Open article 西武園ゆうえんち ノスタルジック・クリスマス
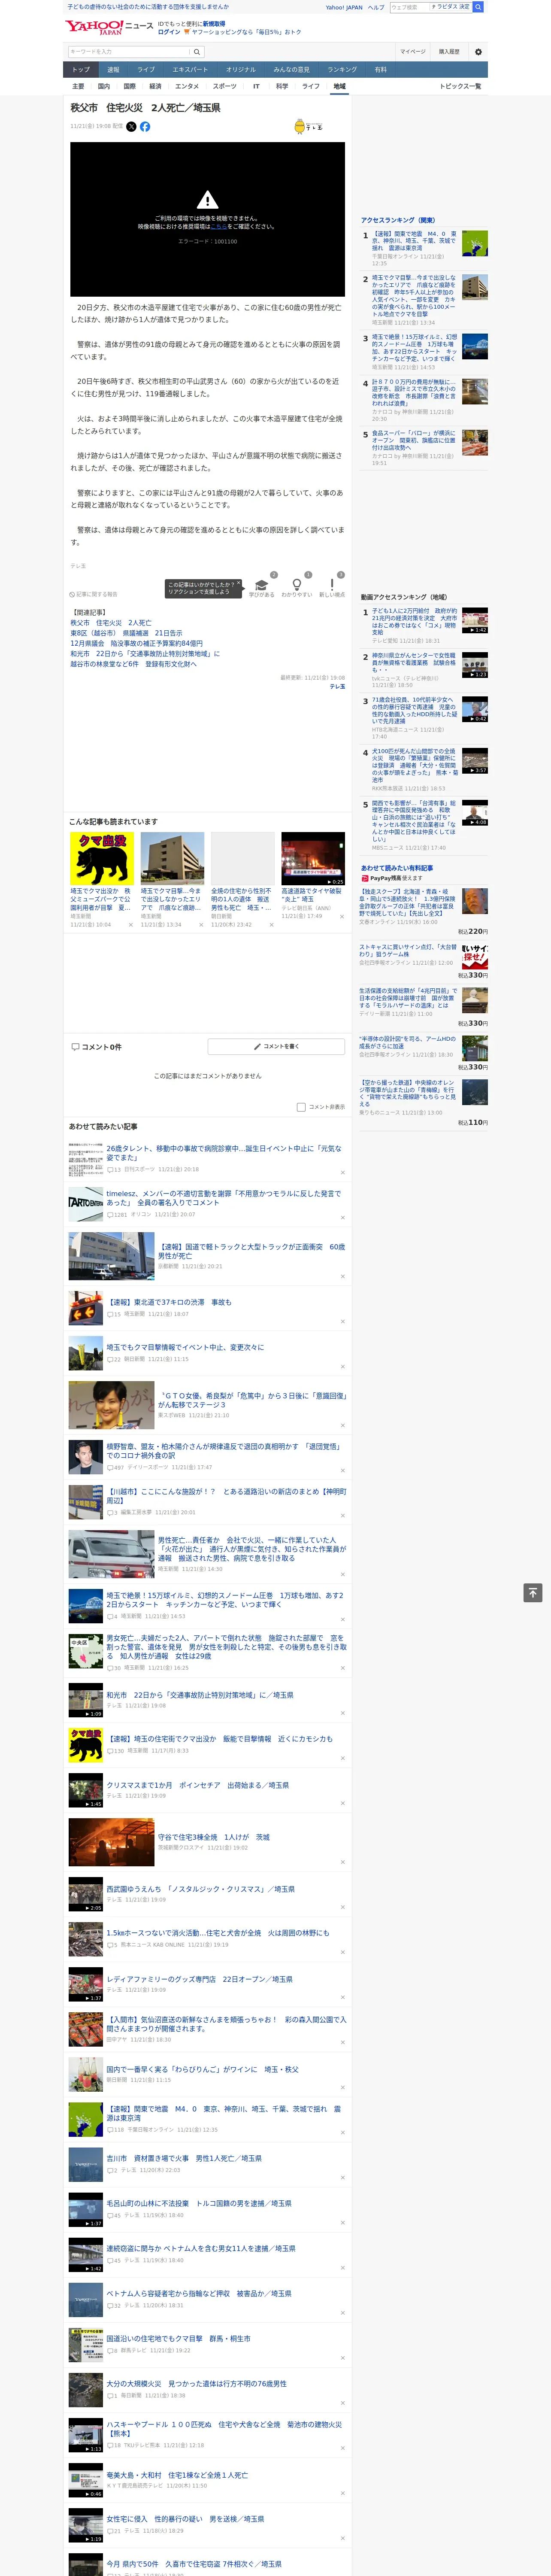The width and height of the screenshot is (551, 2576). 200,1889
